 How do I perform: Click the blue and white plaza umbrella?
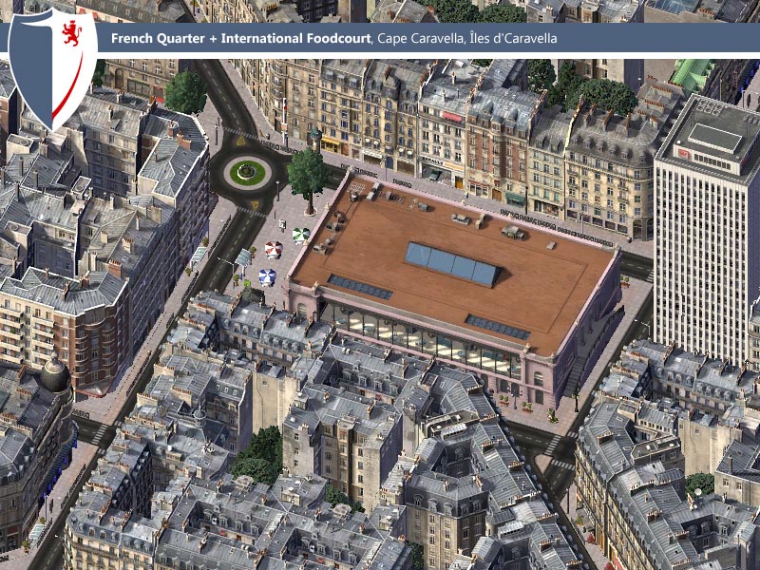point(268,277)
